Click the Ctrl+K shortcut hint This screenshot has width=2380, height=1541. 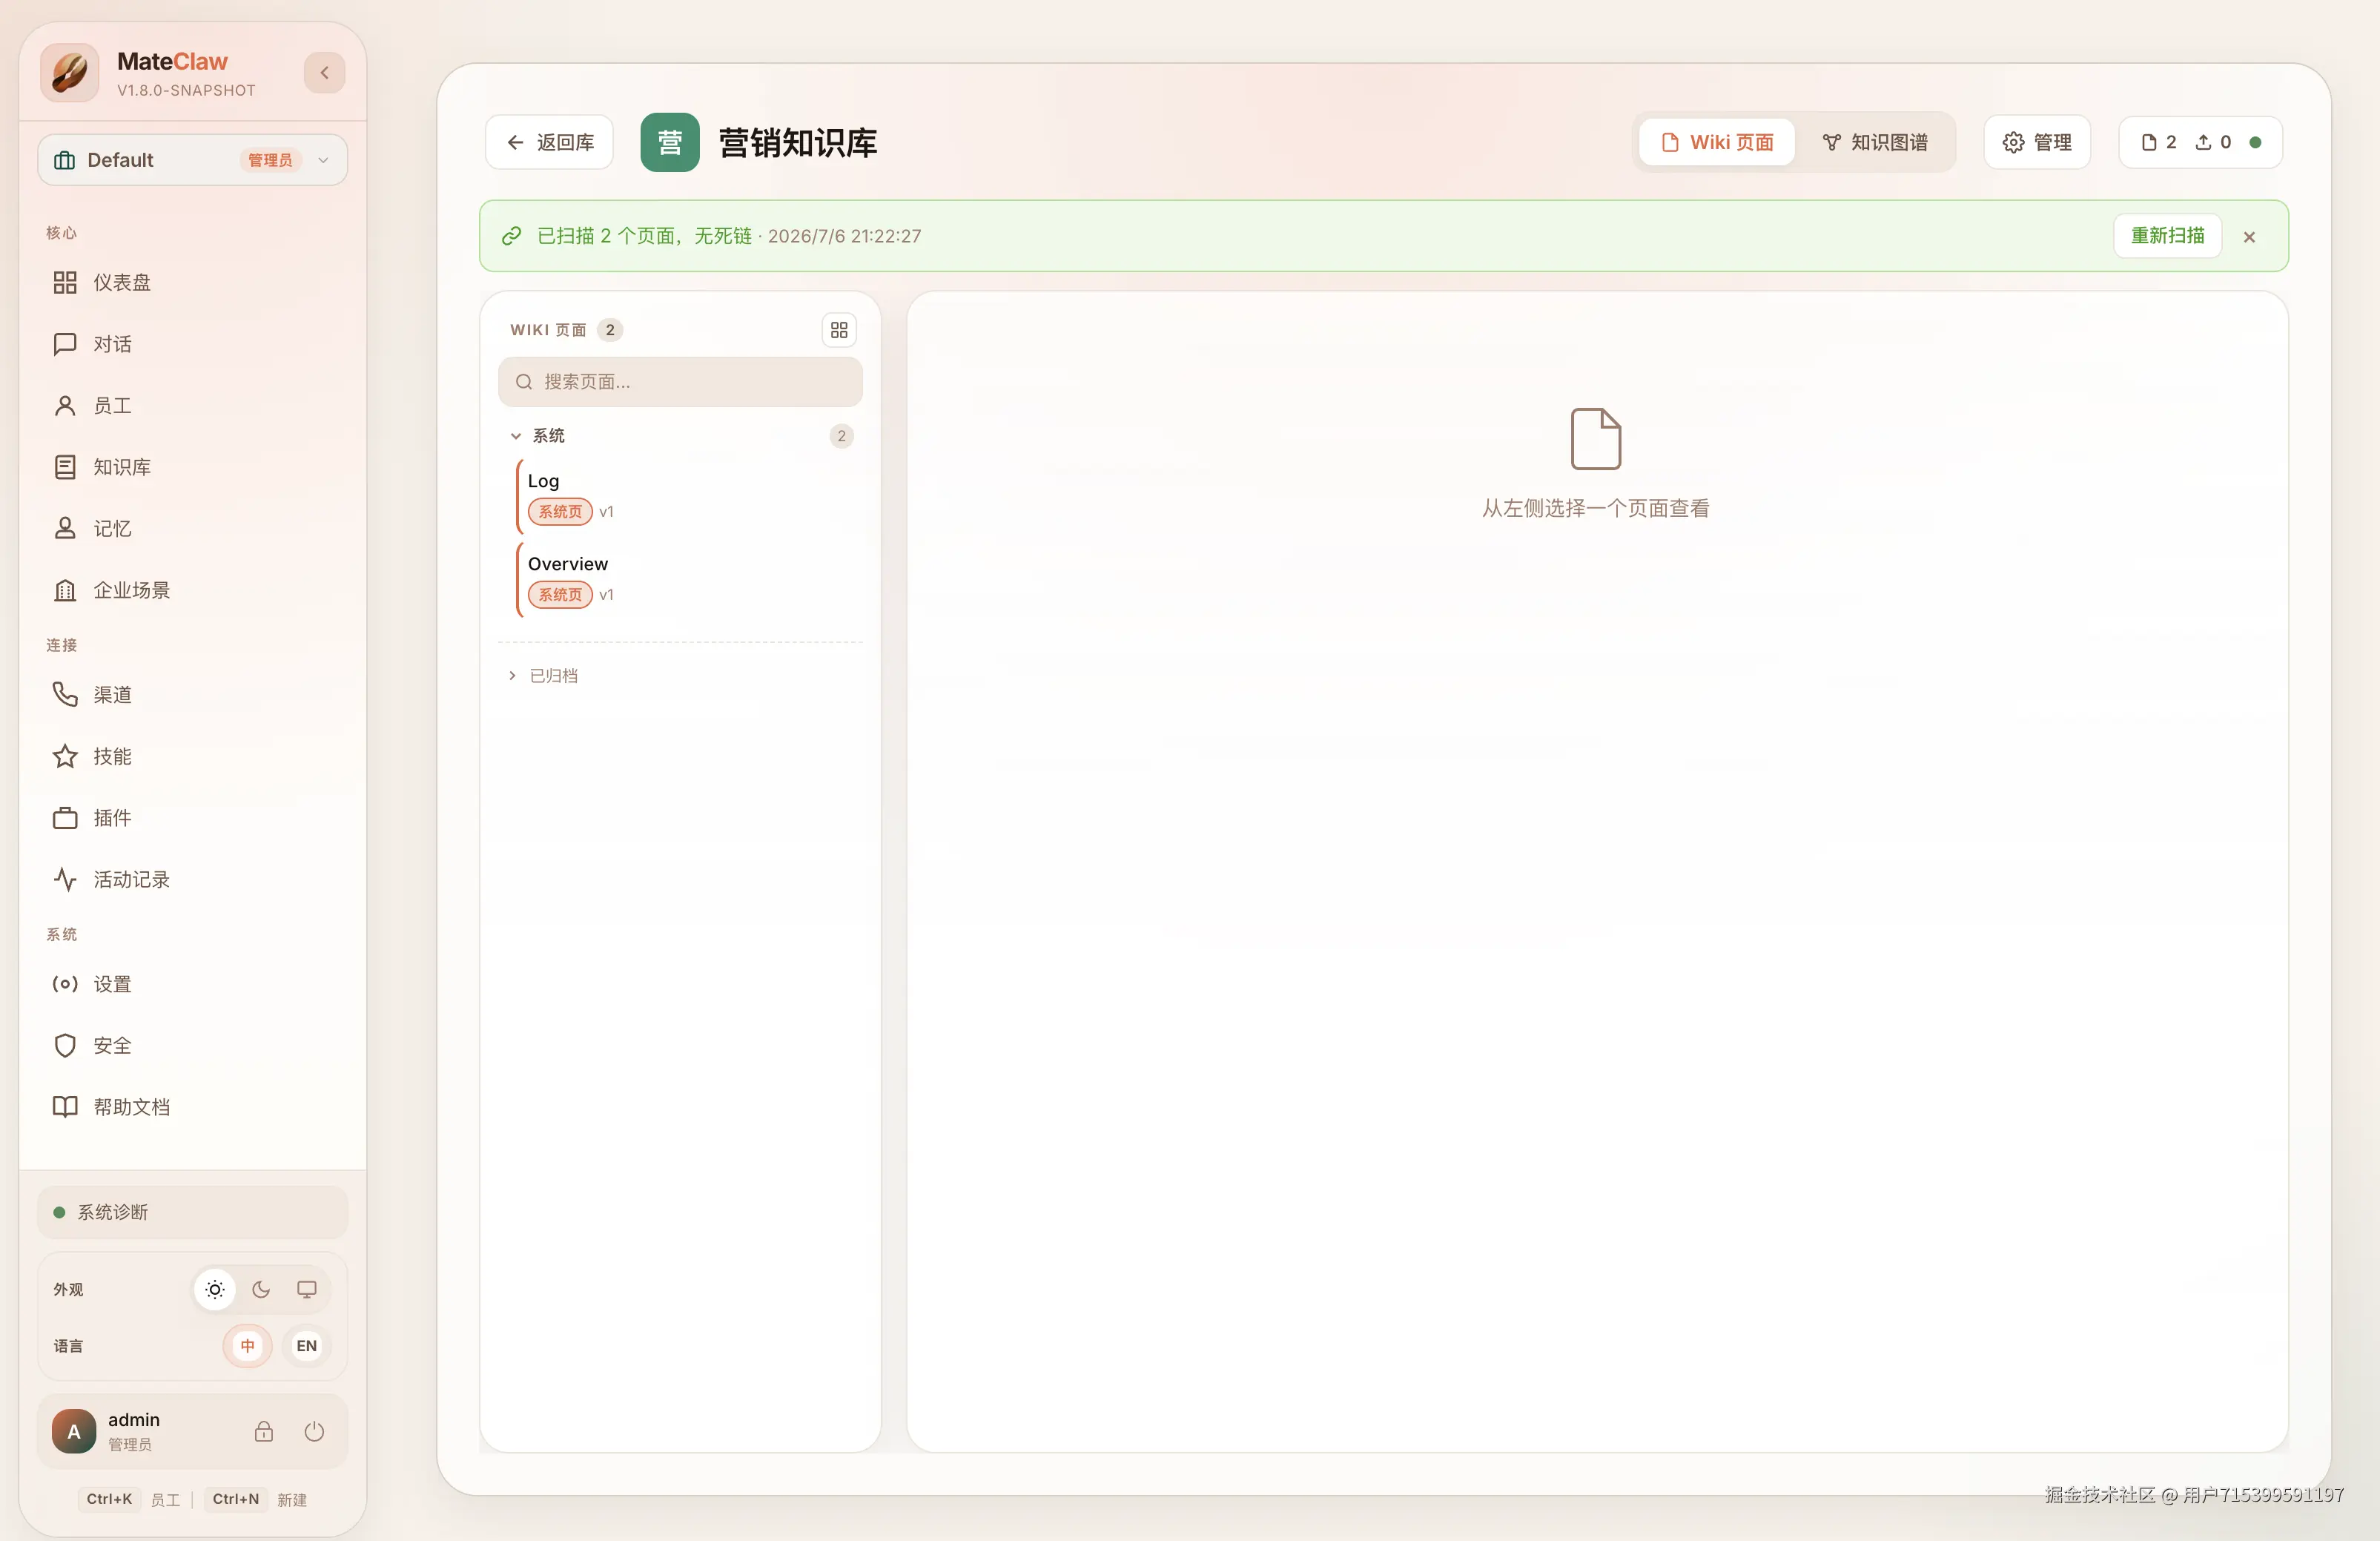click(109, 1499)
